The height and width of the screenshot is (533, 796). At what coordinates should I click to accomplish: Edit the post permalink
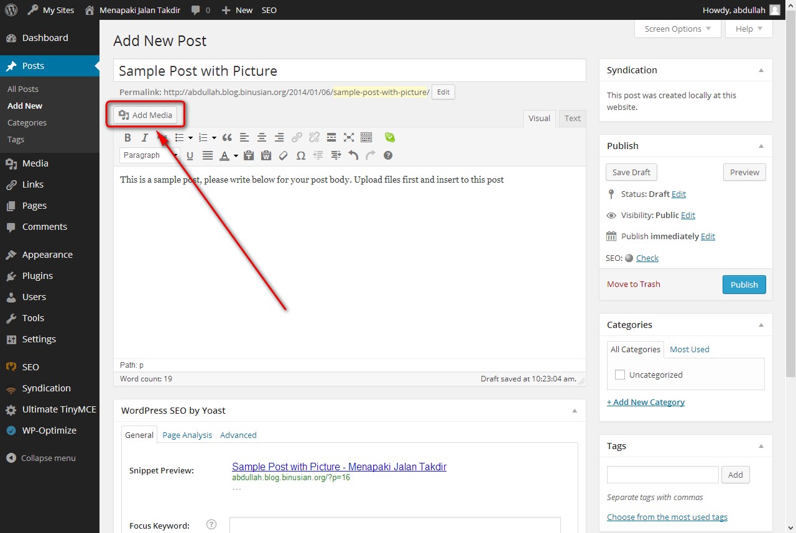(443, 92)
